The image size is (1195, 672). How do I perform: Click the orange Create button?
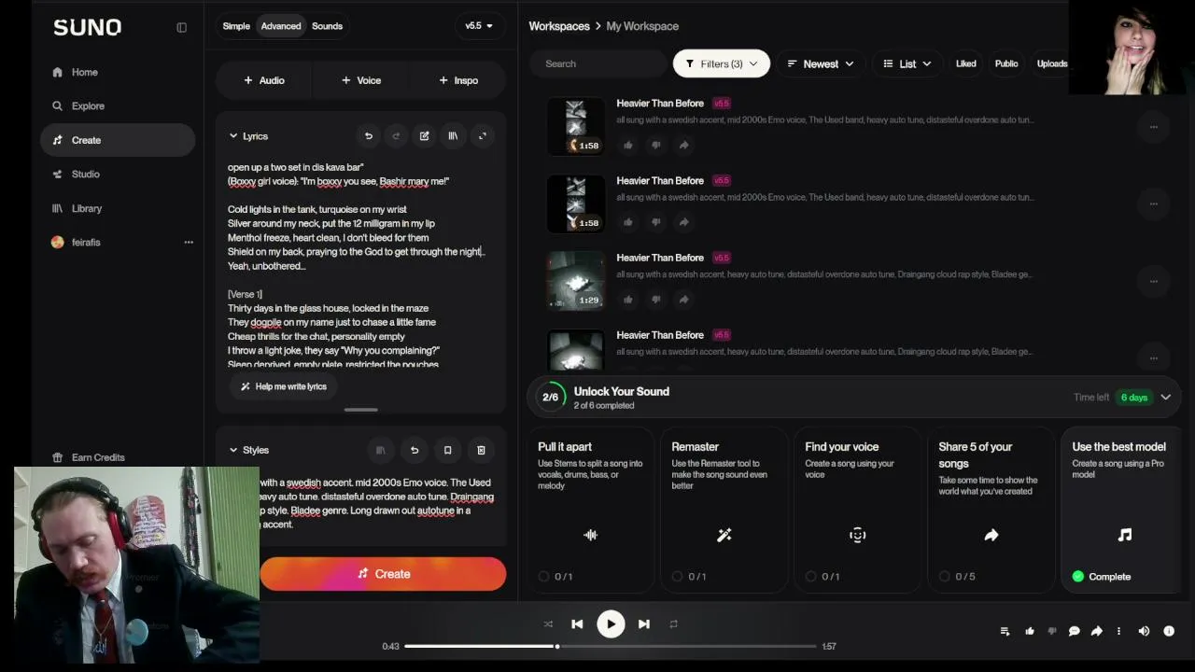click(383, 574)
